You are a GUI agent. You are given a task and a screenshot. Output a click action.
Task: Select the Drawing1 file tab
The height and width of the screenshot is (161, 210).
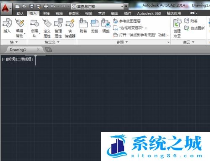pyautogui.click(x=18, y=50)
